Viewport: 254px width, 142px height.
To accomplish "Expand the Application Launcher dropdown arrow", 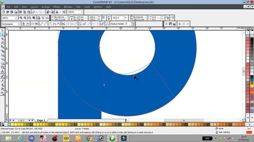I will [60, 12].
